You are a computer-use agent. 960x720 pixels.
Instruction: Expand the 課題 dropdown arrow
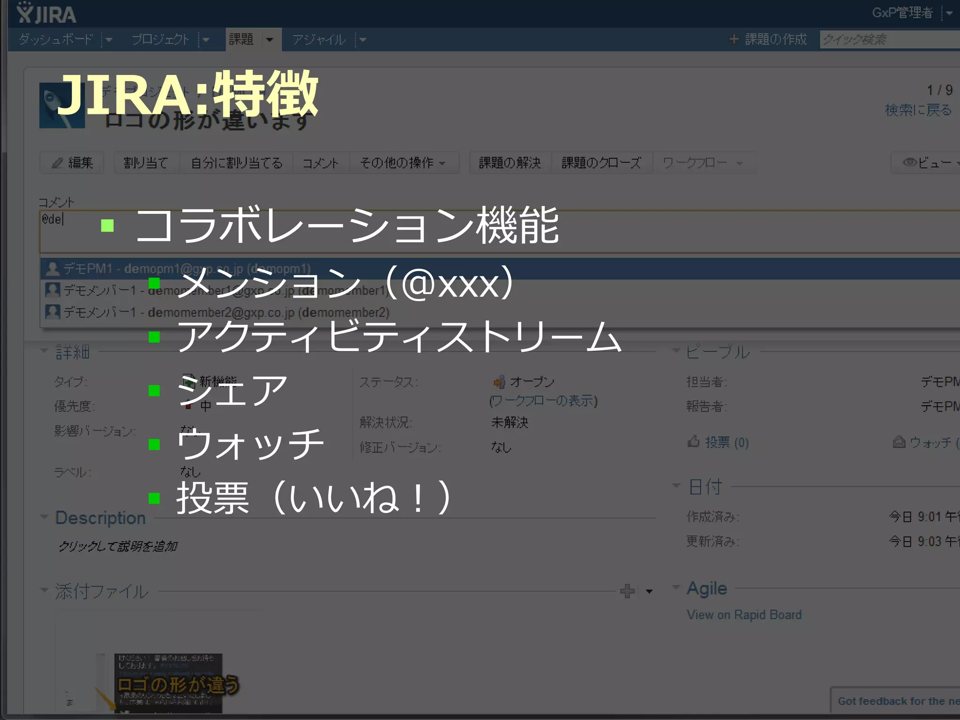point(270,40)
